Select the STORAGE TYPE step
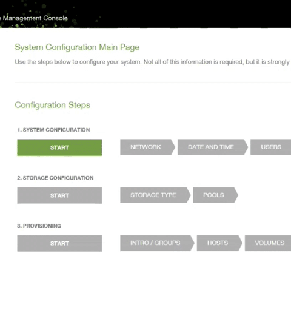Image resolution: width=291 pixels, height=327 pixels. tap(155, 195)
